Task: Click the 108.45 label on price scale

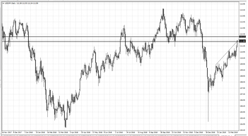Action: point(242,82)
